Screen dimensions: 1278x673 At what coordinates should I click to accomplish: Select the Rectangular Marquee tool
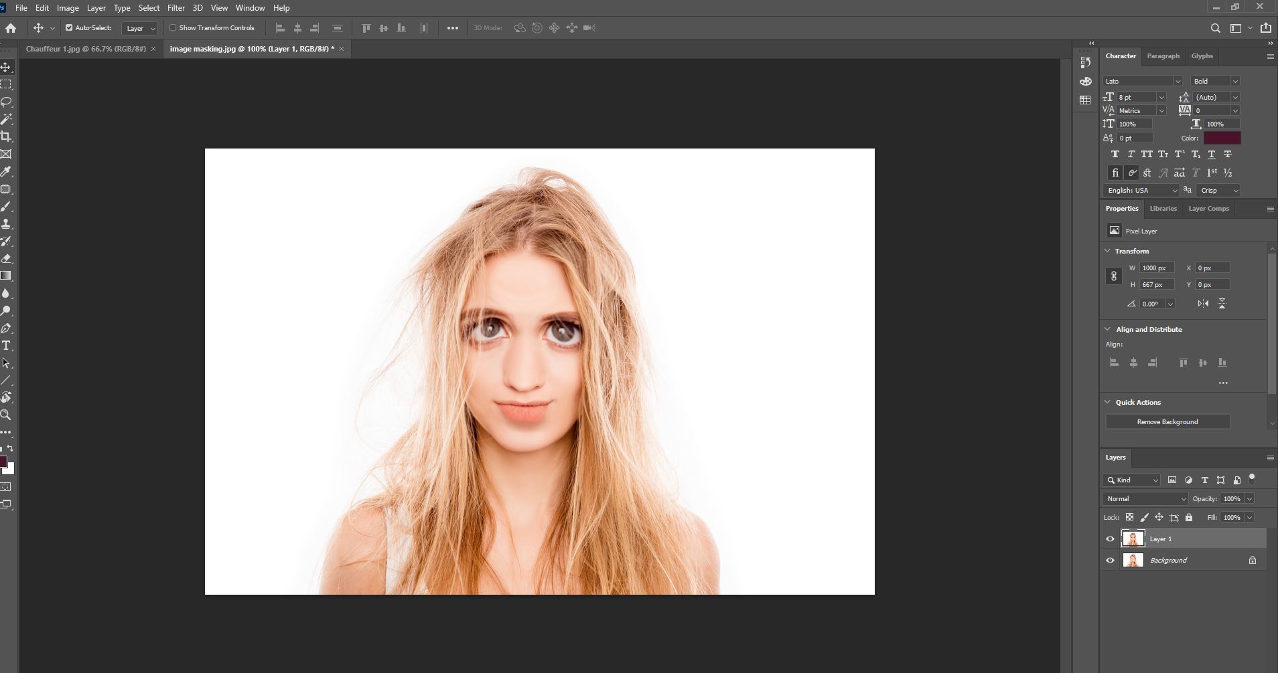coord(6,84)
